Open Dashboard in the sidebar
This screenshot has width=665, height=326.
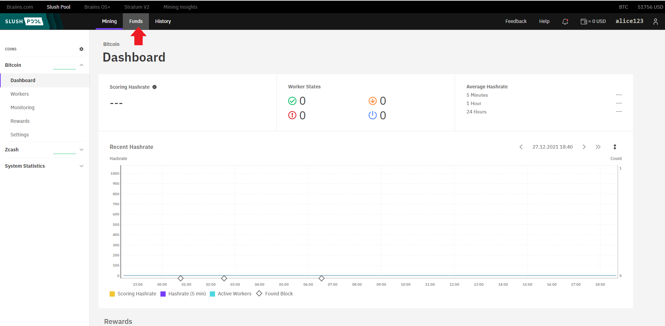[45, 80]
